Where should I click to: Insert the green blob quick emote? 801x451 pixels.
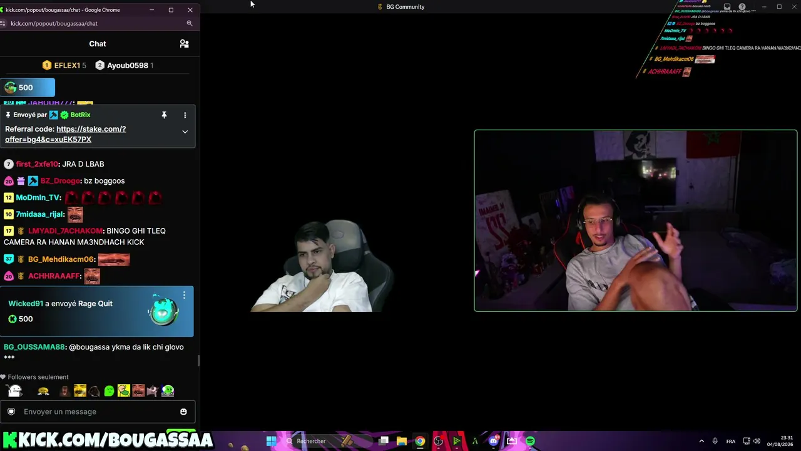pos(110,391)
